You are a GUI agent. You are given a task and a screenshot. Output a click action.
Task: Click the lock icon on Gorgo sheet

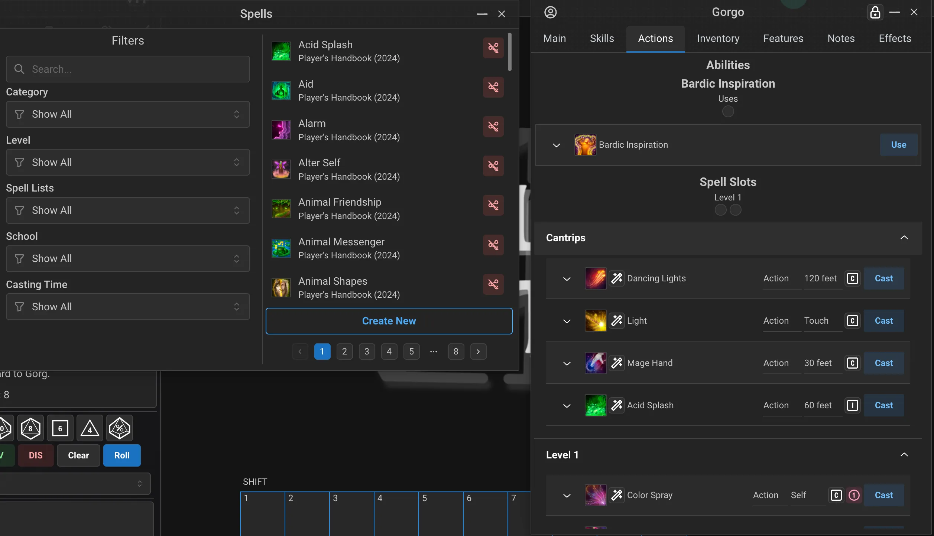pos(875,13)
